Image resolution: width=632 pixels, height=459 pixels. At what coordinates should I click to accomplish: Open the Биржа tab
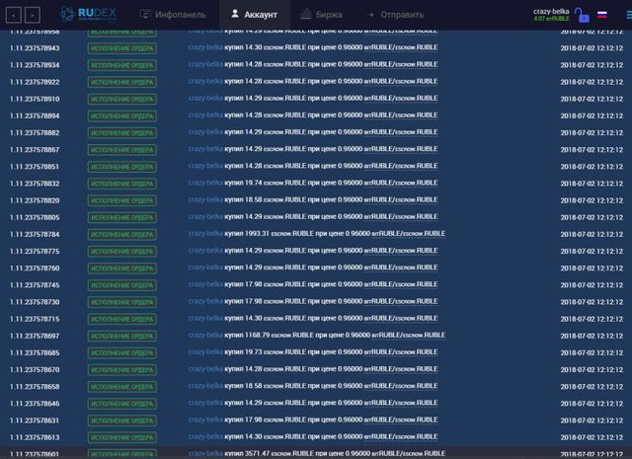click(x=321, y=15)
